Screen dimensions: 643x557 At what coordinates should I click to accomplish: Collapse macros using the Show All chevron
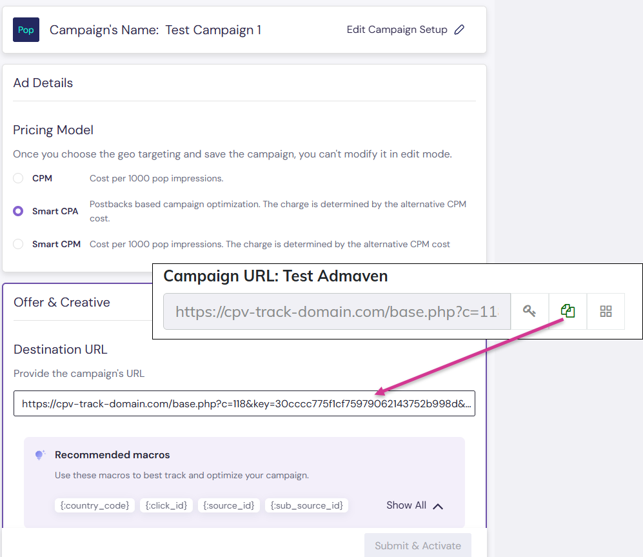point(439,506)
